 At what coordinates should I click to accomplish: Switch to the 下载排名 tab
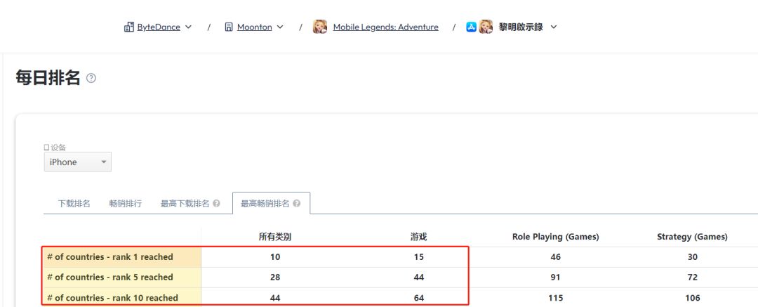click(74, 204)
